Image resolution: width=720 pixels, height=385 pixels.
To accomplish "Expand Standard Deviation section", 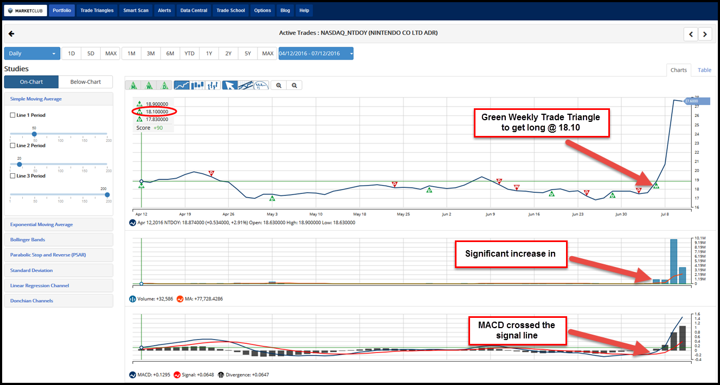I will point(59,270).
